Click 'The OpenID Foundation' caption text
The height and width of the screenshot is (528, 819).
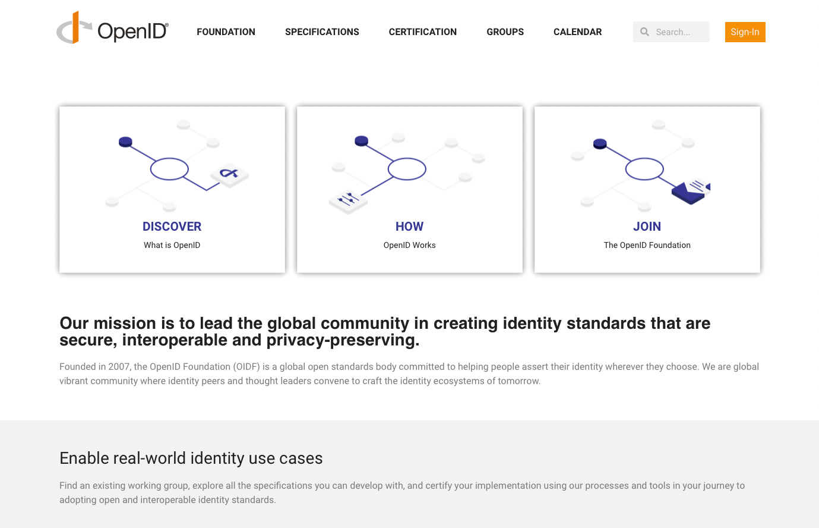point(647,245)
